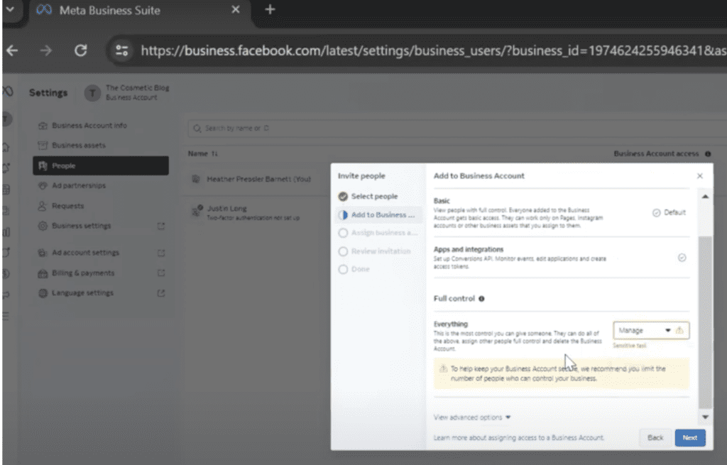This screenshot has width=727, height=465.
Task: Click the Business Account access info icon
Action: tap(708, 153)
